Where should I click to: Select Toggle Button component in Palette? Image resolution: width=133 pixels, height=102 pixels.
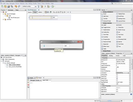pos(106,27)
